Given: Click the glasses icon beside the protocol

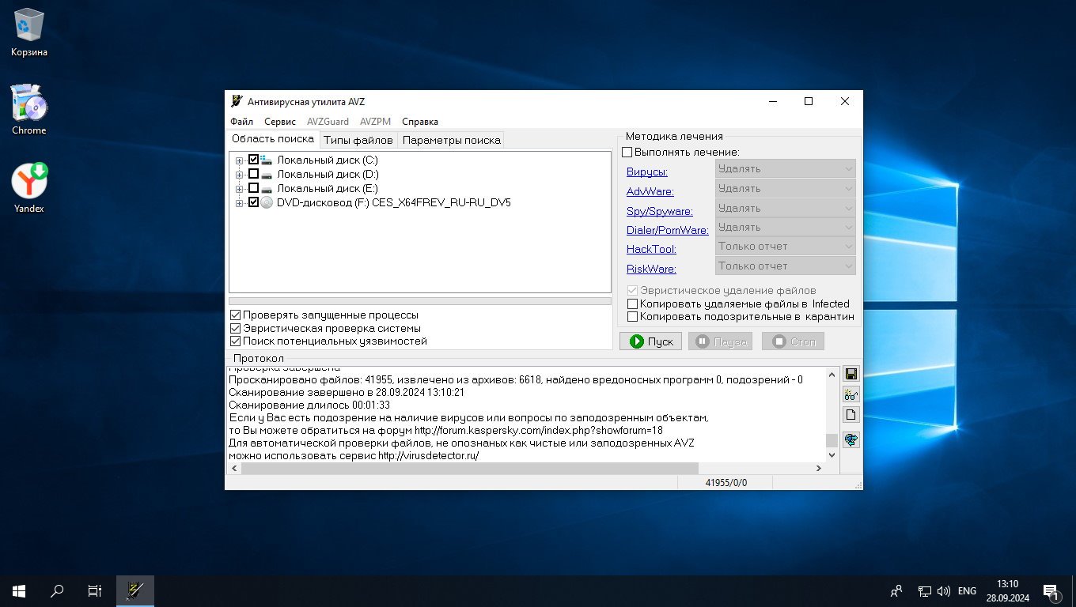Looking at the screenshot, I should pyautogui.click(x=851, y=394).
